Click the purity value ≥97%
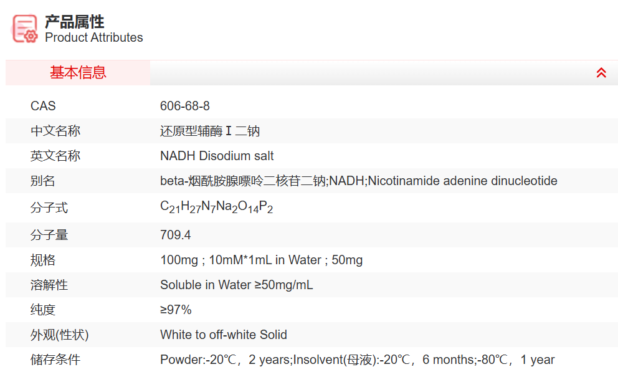The width and height of the screenshot is (618, 382). coord(176,310)
